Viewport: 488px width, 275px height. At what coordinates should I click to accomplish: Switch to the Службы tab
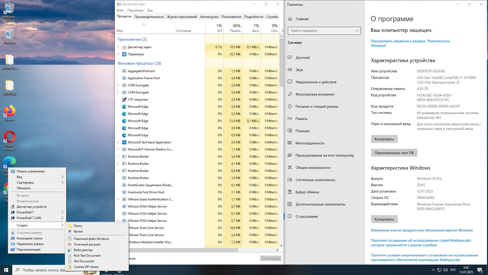click(x=272, y=17)
